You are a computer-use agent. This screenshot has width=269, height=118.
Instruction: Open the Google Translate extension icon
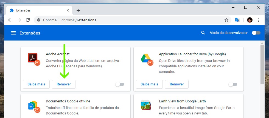(x=237, y=20)
